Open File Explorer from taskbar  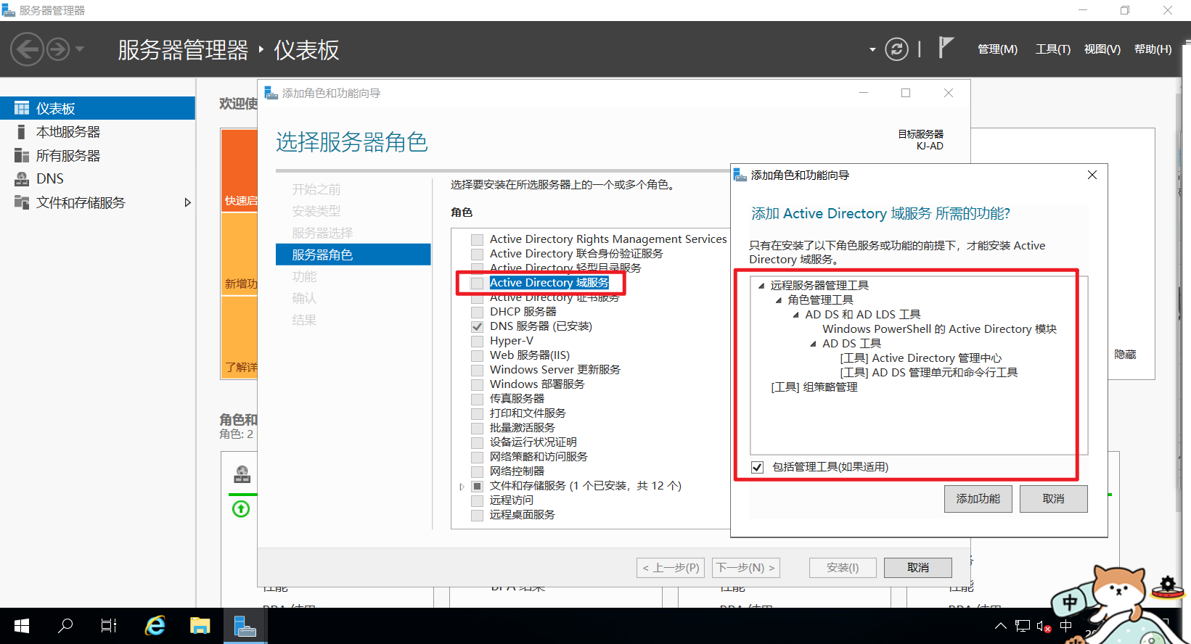(x=200, y=626)
